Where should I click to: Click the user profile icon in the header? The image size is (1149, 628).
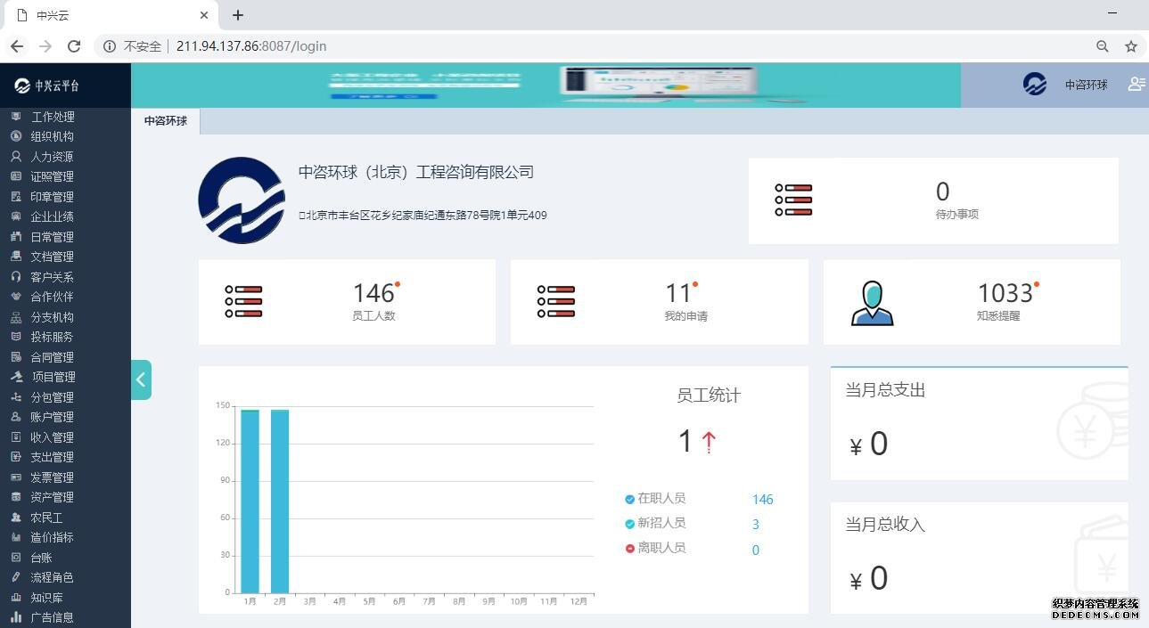(1136, 84)
